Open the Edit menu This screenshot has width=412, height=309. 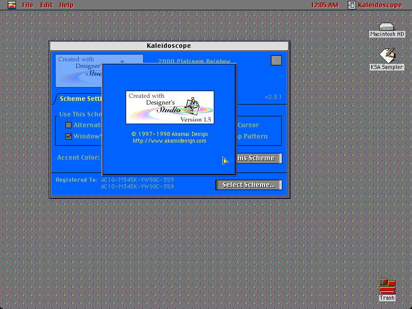point(46,5)
